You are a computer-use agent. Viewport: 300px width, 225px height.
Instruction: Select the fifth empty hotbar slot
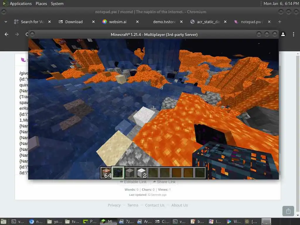point(153,173)
